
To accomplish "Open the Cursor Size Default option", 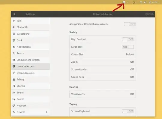I will click(x=103, y=54).
